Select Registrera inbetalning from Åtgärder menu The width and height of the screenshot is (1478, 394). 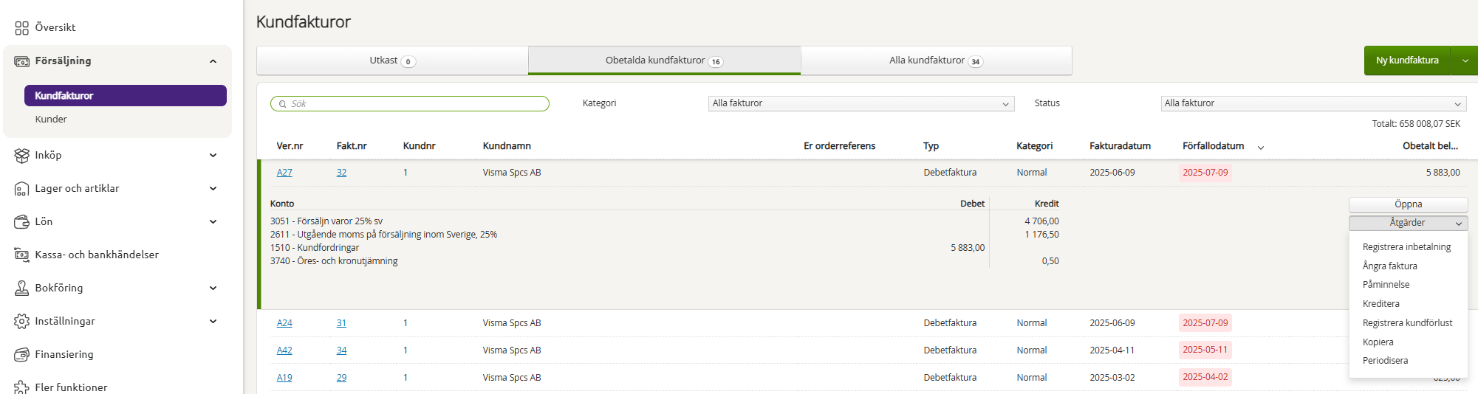tap(1406, 247)
